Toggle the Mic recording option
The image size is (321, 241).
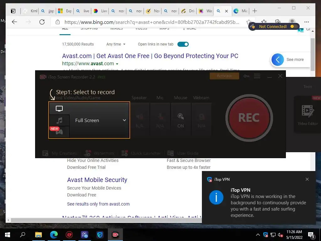click(x=160, y=120)
